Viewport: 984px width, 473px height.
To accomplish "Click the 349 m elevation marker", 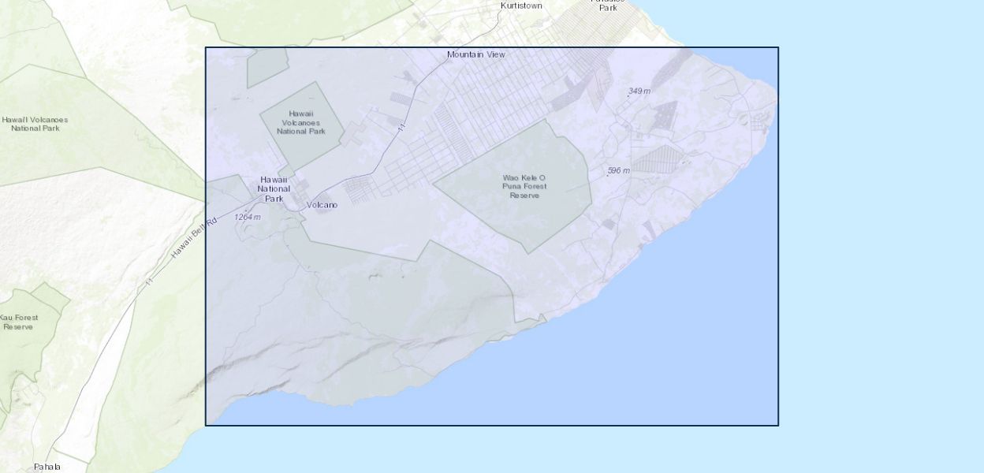I will click(639, 91).
